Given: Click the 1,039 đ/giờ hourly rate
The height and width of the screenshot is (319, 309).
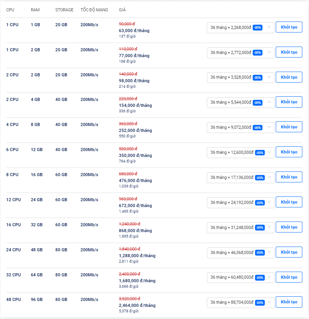Looking at the screenshot, I should coord(129,186).
